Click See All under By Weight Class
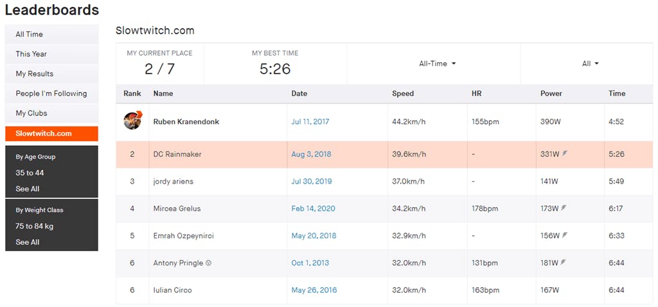658x307 pixels. (x=28, y=242)
